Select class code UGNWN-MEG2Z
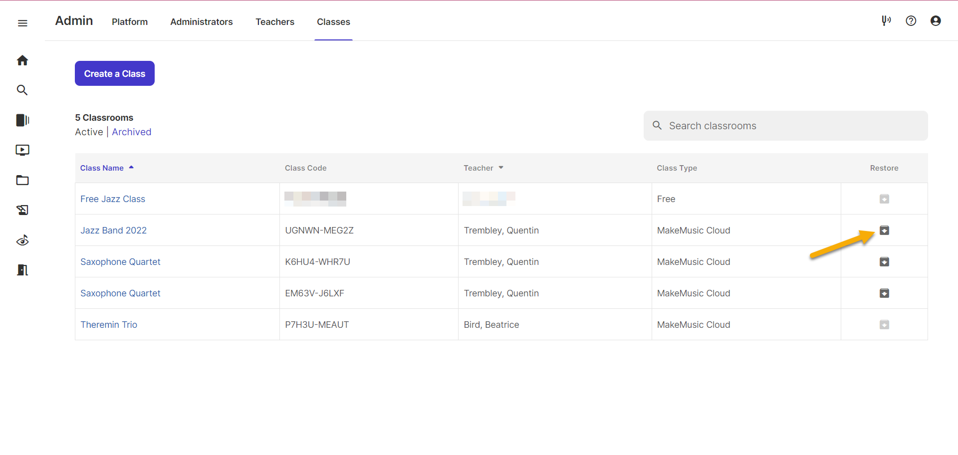 pos(319,230)
